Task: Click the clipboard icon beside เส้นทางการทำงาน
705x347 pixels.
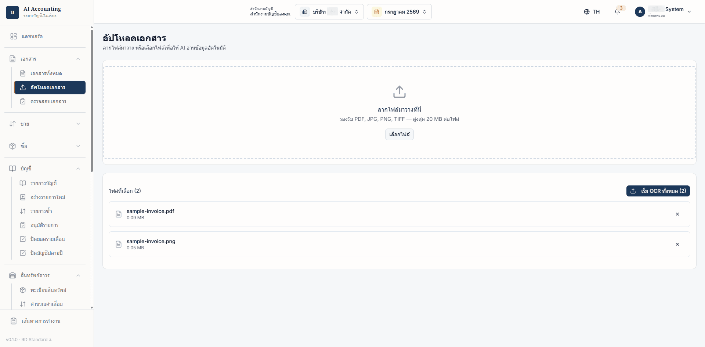Action: click(x=14, y=321)
